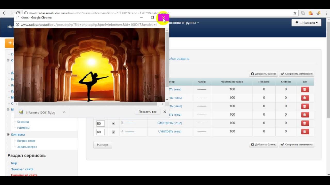Click the first extension icon right of the star

(303, 13)
